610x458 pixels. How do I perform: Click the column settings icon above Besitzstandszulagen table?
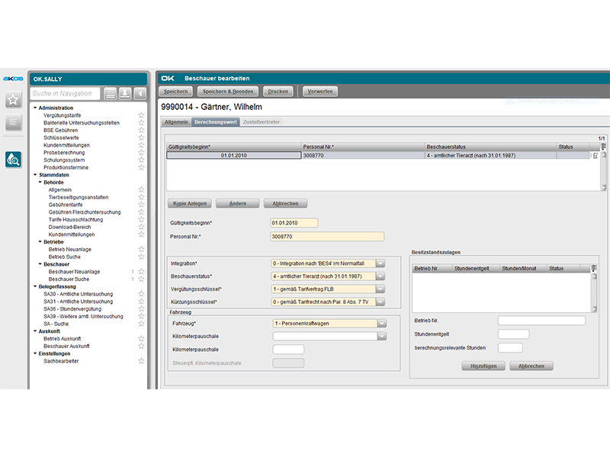(595, 268)
